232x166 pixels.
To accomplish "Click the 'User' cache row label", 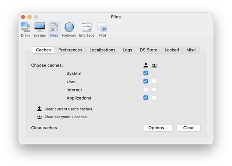I will point(71,82).
